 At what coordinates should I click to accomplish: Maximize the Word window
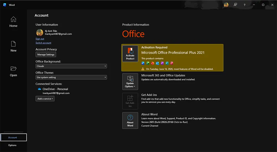pos(263,5)
